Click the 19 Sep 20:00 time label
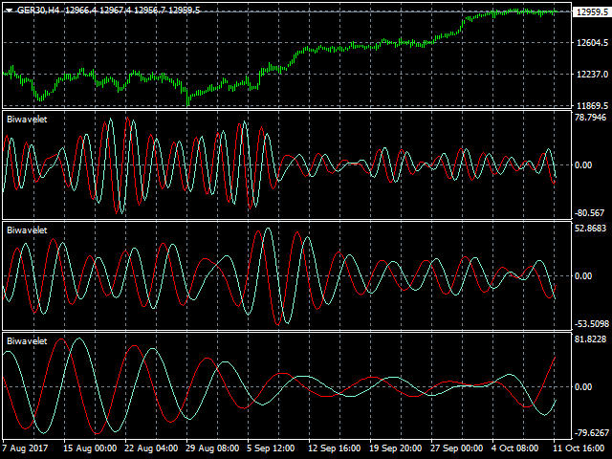 click(395, 448)
